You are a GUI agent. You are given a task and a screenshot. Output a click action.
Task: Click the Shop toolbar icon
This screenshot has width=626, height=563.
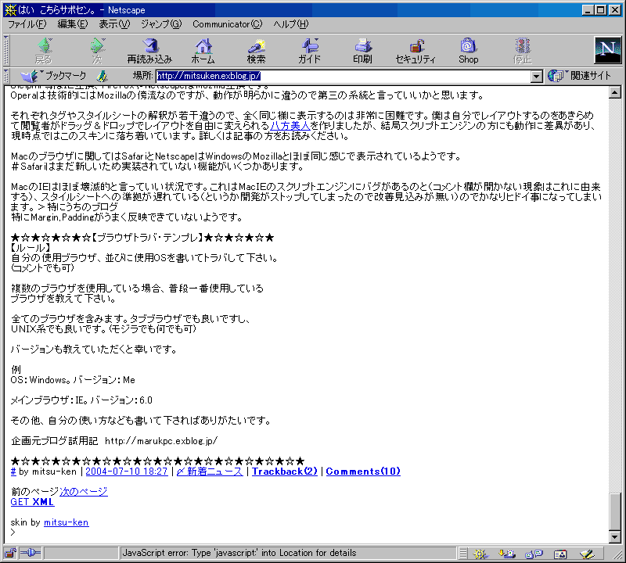click(468, 51)
